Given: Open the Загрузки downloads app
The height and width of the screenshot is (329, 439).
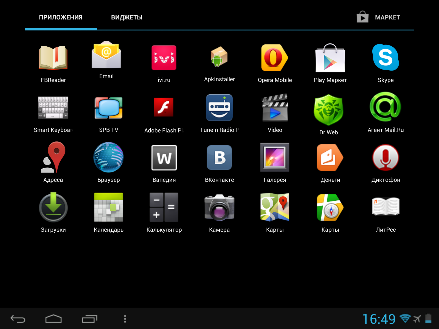Looking at the screenshot, I should (x=53, y=208).
